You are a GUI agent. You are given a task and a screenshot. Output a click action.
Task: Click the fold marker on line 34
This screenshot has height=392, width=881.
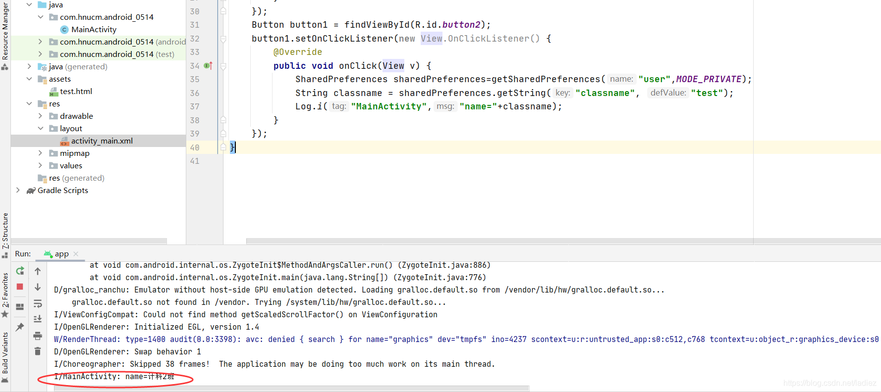[x=223, y=66]
